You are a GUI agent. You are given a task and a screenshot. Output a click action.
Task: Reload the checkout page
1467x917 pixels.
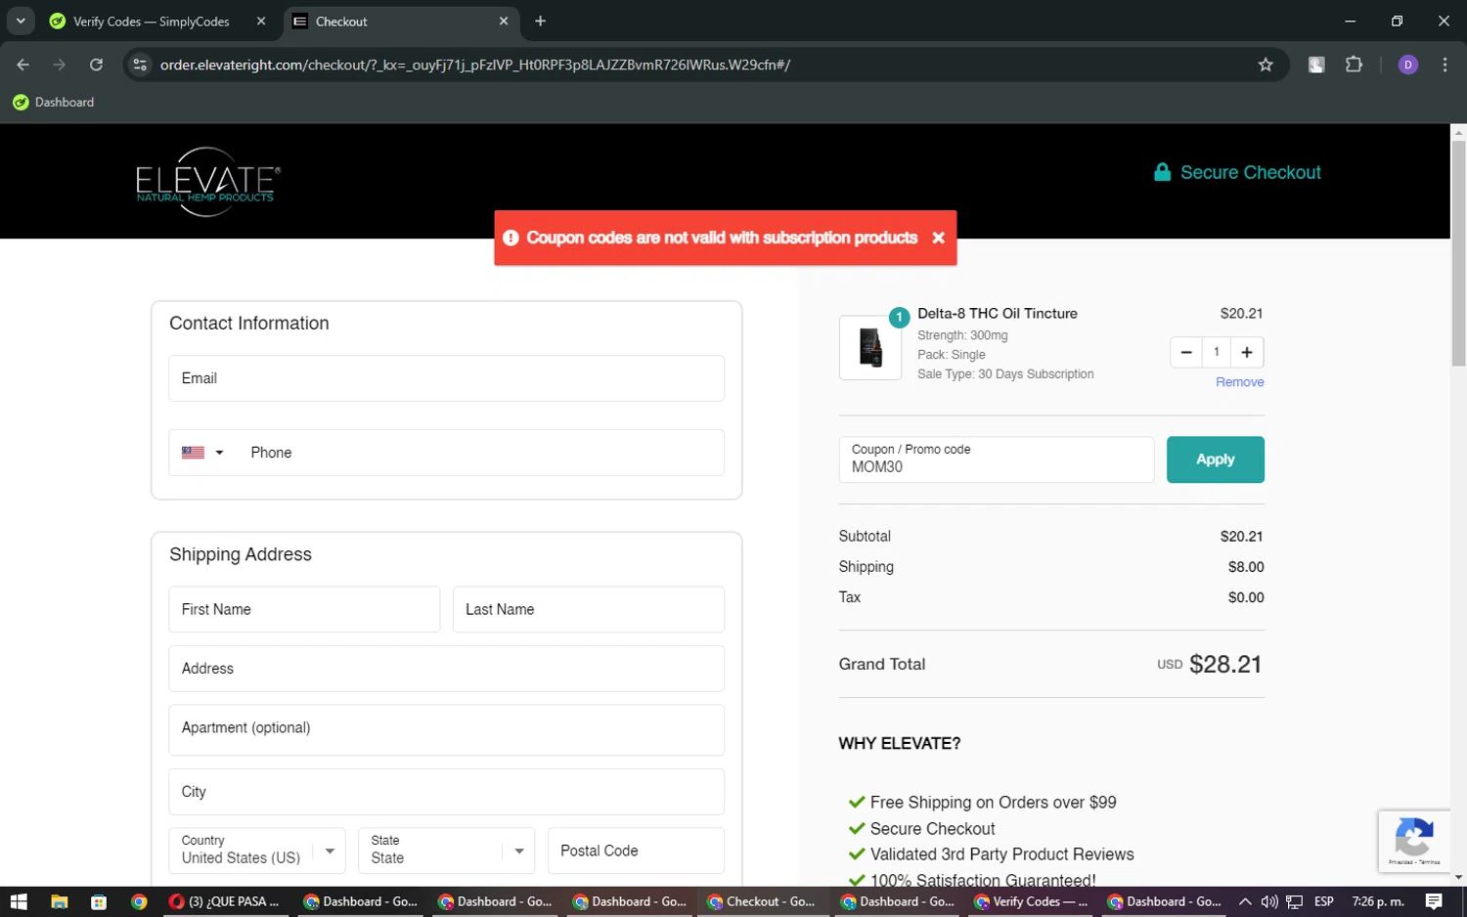[x=96, y=65]
